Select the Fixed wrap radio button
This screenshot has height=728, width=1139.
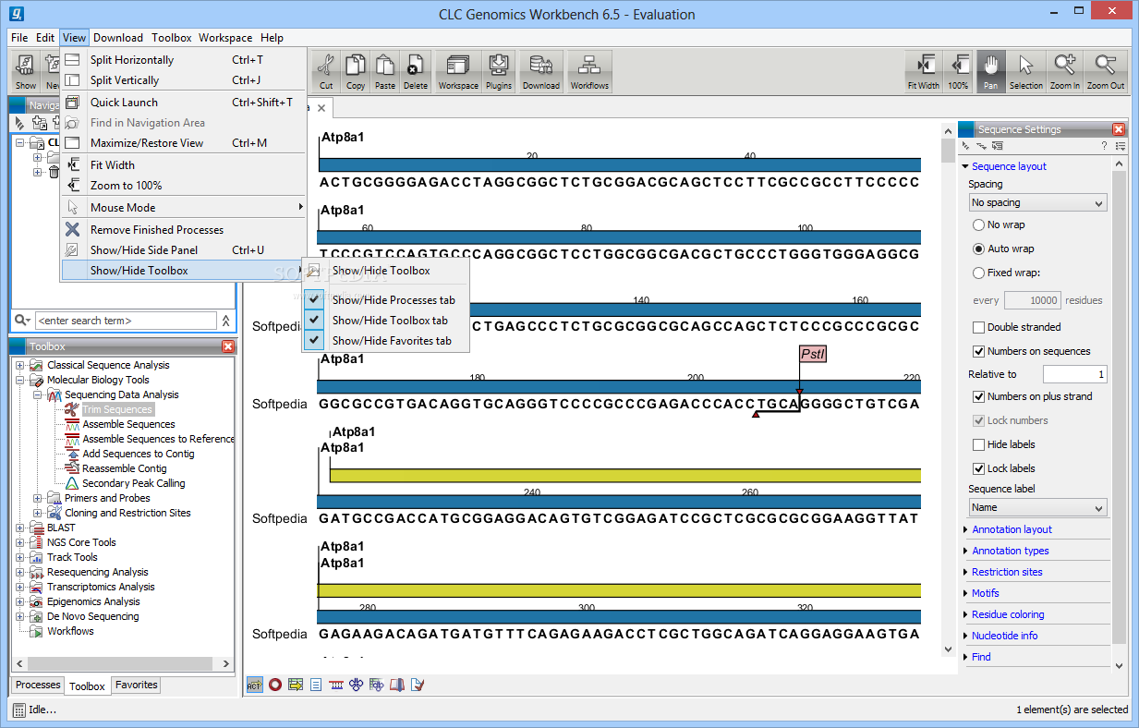point(978,273)
